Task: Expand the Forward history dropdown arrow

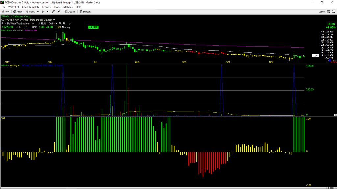Action: pos(47,12)
